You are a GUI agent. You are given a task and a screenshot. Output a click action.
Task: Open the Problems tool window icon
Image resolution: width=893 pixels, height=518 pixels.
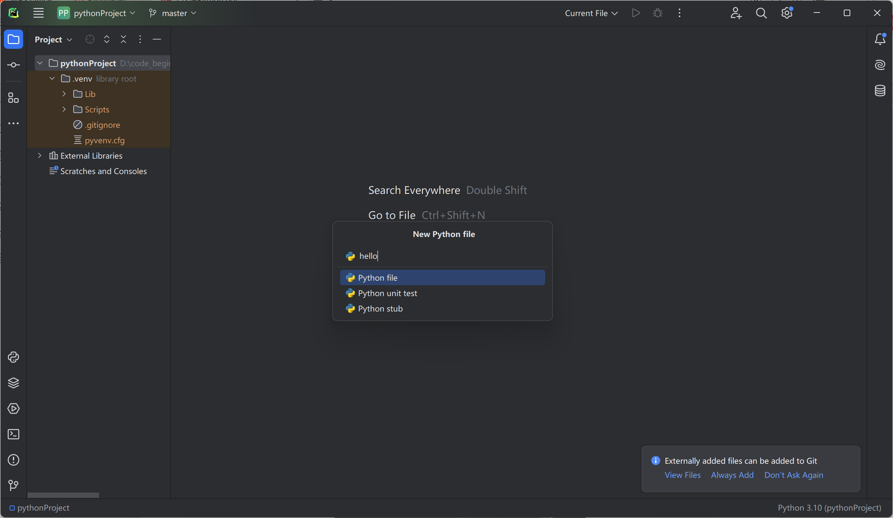click(x=14, y=460)
